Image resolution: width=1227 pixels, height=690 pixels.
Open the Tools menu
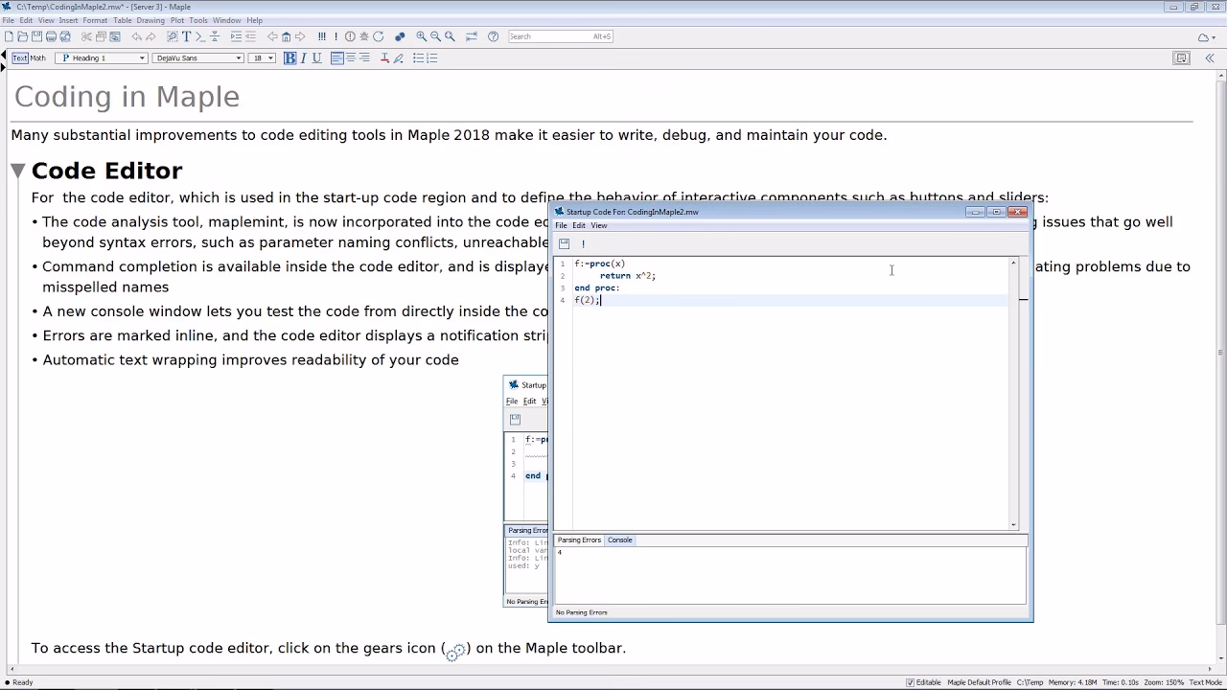[198, 20]
